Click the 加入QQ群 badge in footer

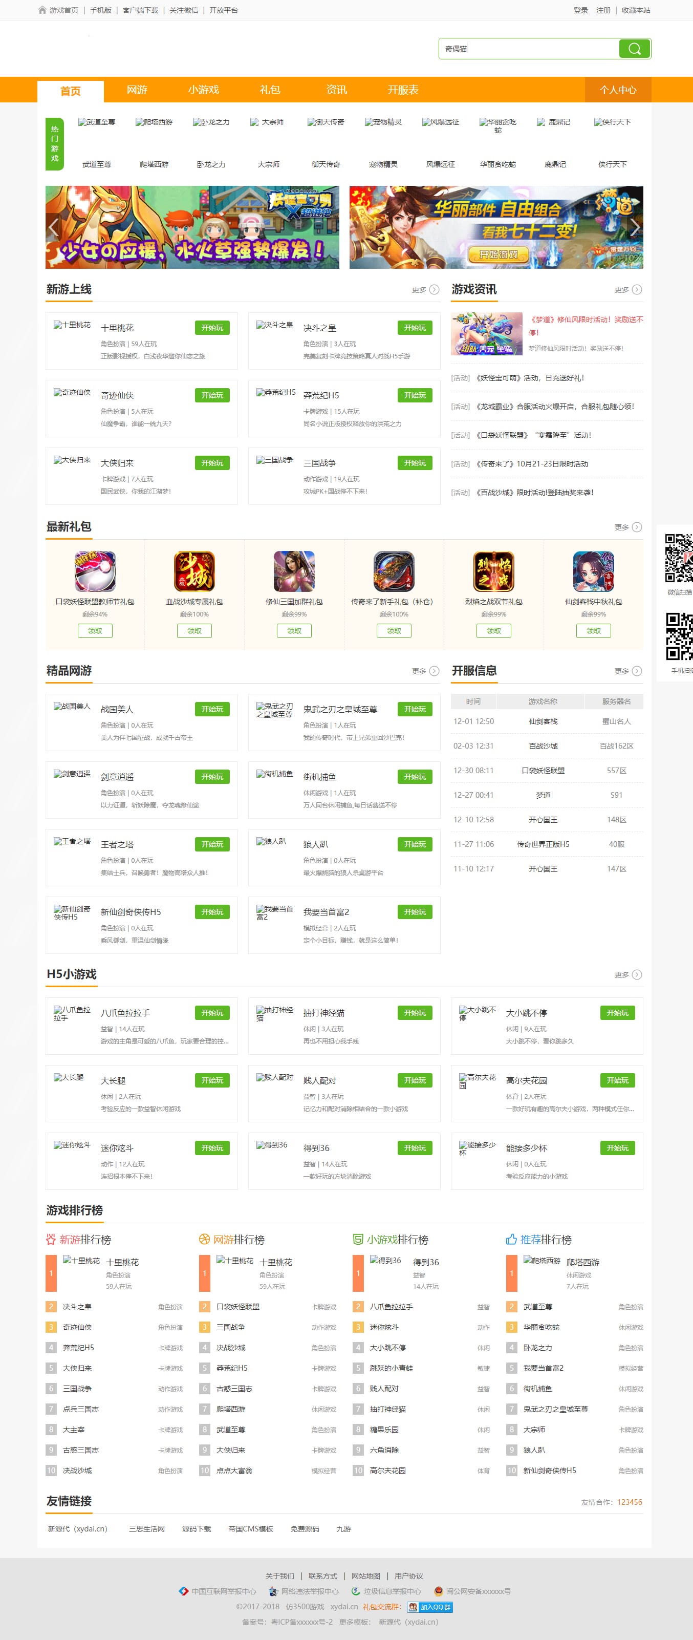(x=430, y=1607)
